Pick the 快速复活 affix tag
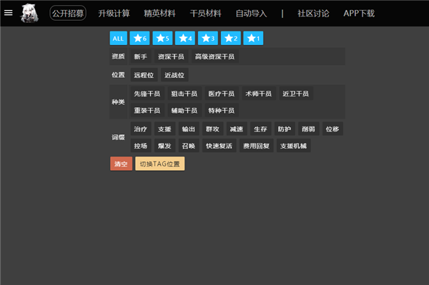Screen dimensions: 429x285 pos(220,146)
